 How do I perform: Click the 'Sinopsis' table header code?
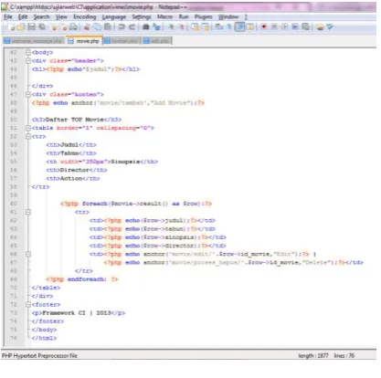tap(125, 162)
